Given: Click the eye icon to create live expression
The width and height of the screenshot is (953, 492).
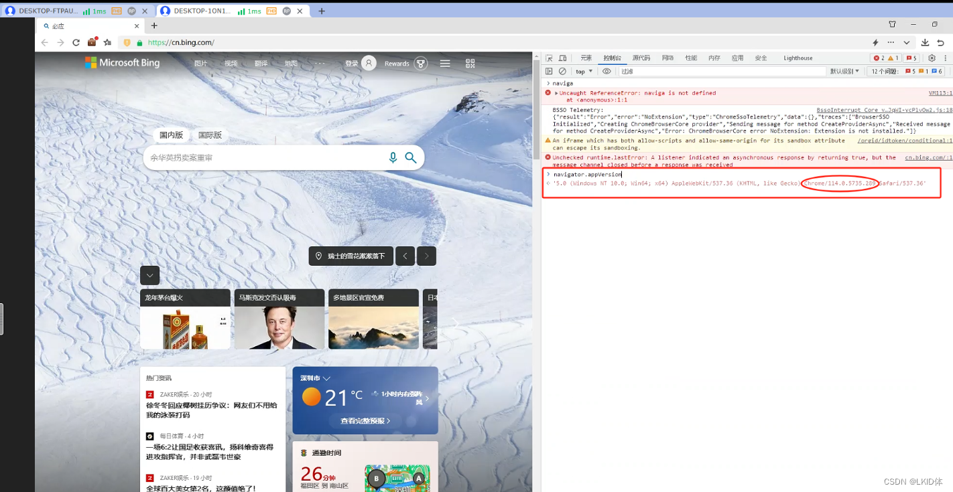Looking at the screenshot, I should (607, 71).
